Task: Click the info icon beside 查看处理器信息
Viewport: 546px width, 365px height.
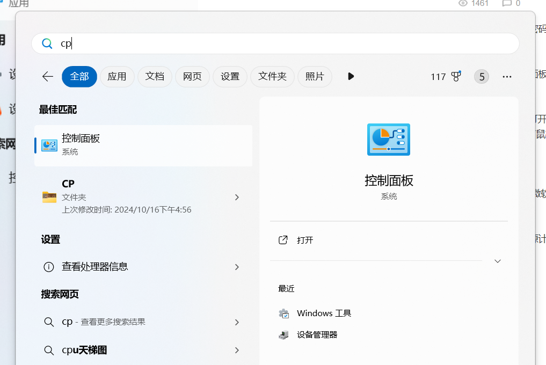Action: click(x=49, y=267)
